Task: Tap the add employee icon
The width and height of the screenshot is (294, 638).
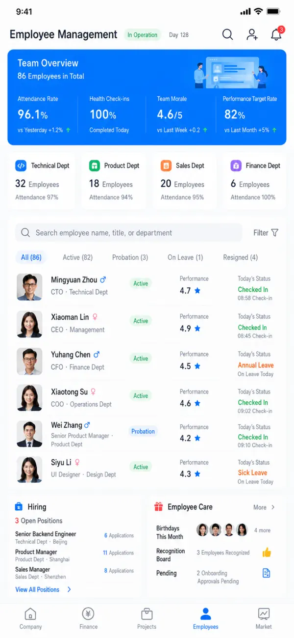Action: pos(252,34)
